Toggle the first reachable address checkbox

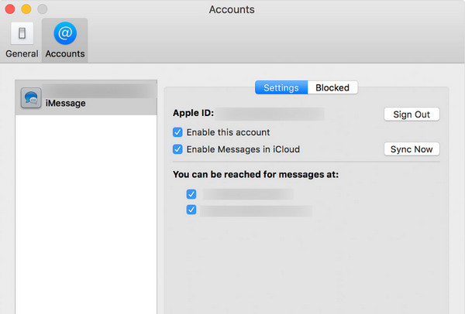pyautogui.click(x=191, y=194)
